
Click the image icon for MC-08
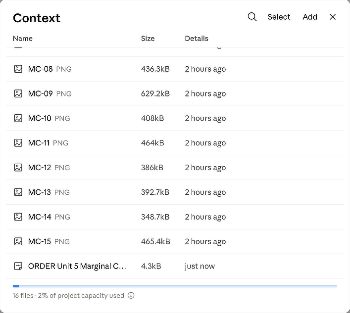point(18,69)
